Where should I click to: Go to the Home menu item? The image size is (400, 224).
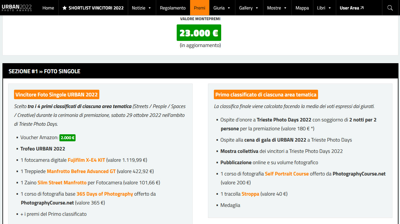(x=48, y=8)
